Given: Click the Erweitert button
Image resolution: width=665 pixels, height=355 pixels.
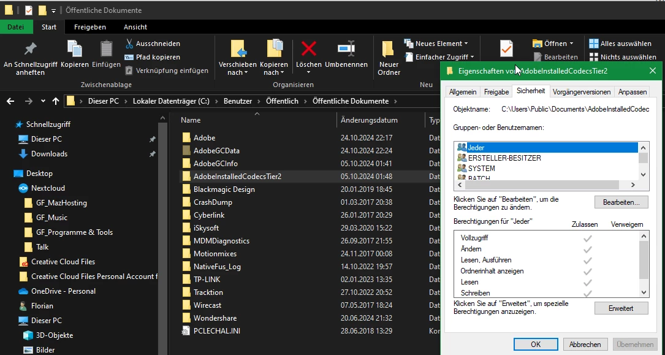Looking at the screenshot, I should point(621,308).
